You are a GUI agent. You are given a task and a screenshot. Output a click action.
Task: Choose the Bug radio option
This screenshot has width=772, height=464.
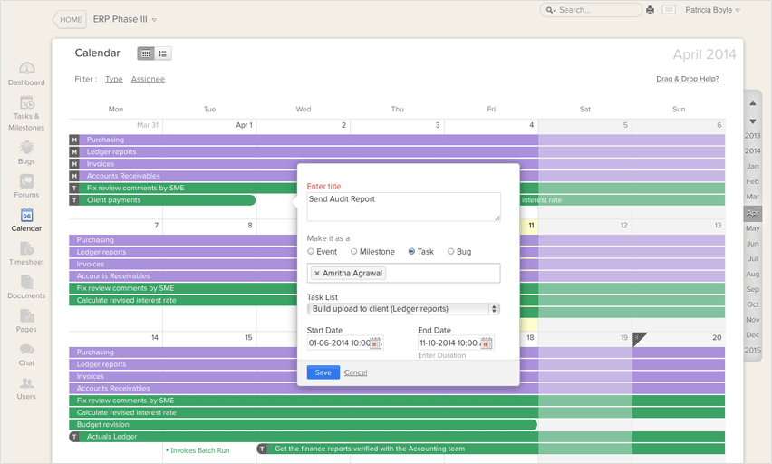click(x=451, y=252)
